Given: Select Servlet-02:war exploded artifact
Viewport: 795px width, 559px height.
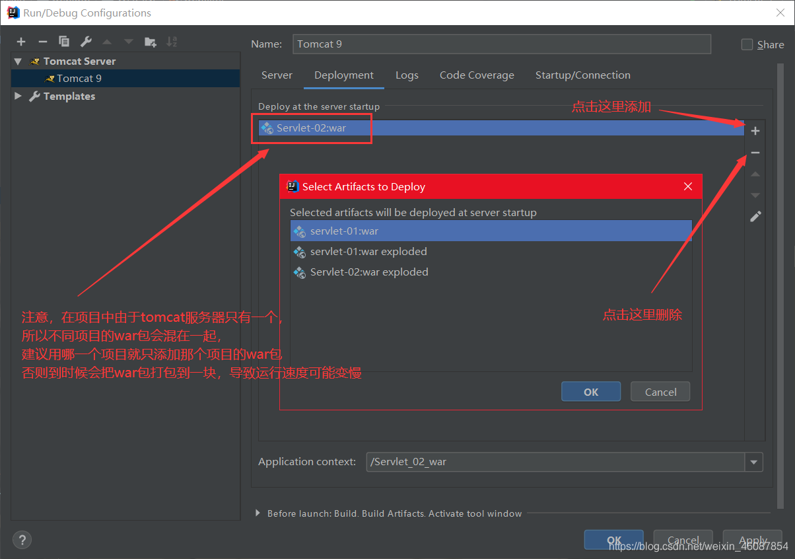Looking at the screenshot, I should coord(491,272).
